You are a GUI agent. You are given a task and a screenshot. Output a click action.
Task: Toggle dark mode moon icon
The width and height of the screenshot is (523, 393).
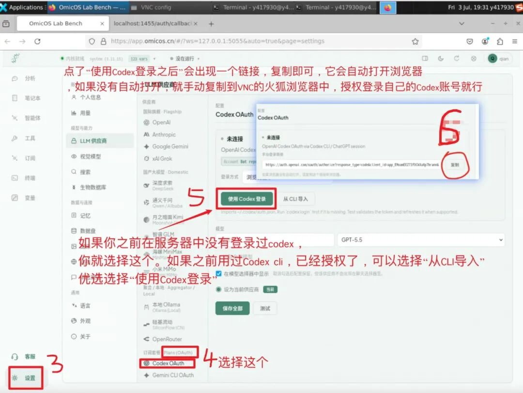pos(441,59)
